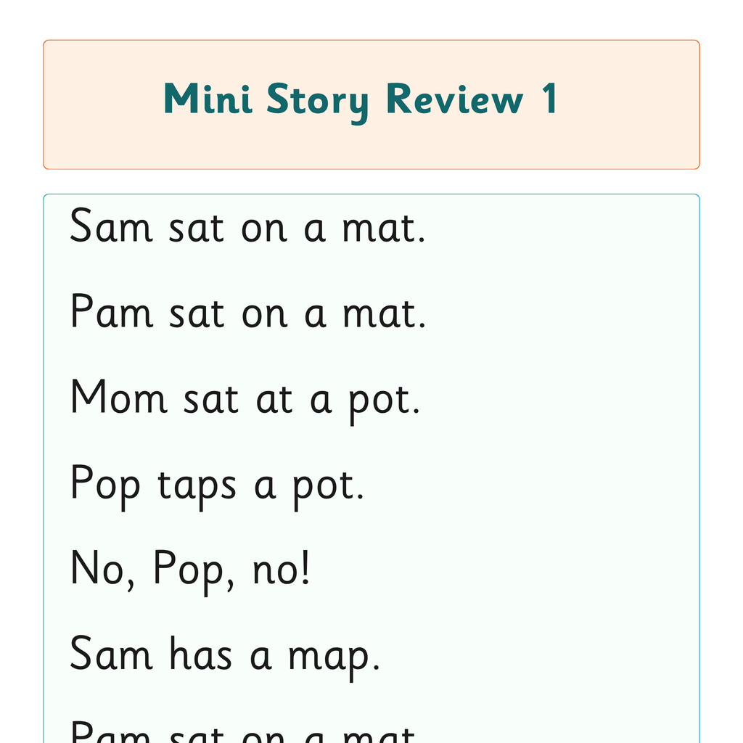Click the word has
This screenshot has height=743, width=743.
tap(200, 653)
